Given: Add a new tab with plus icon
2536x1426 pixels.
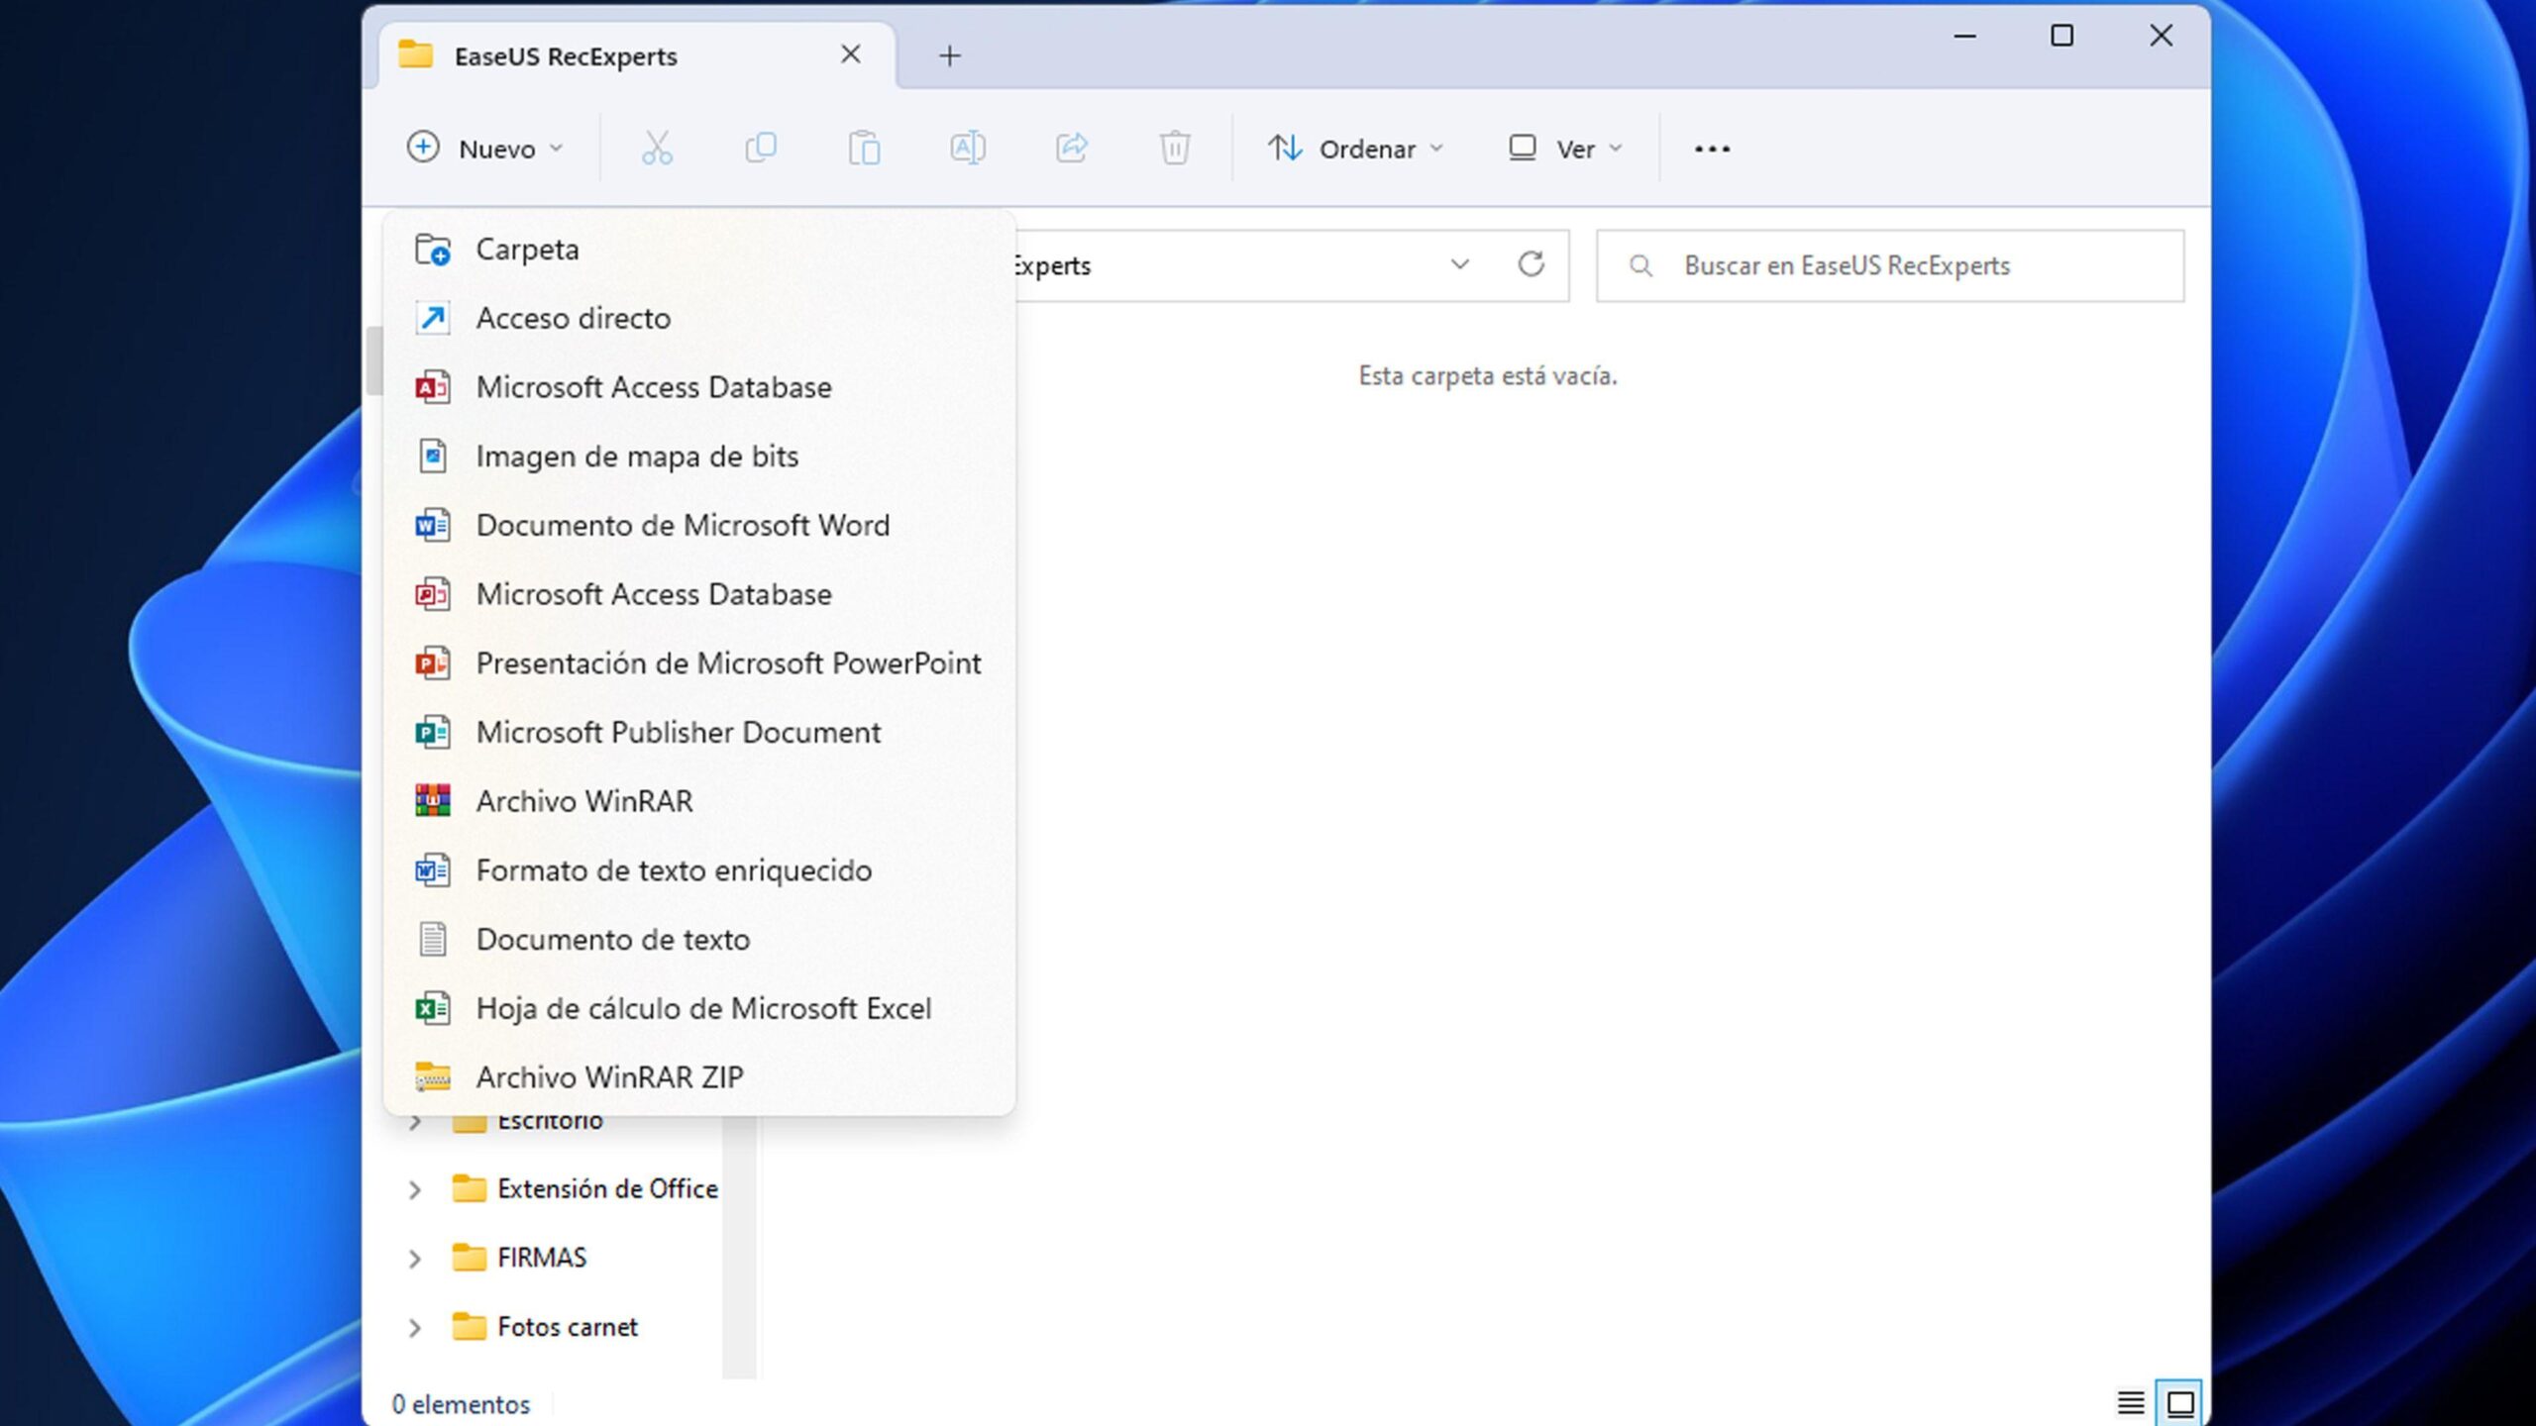Looking at the screenshot, I should click(x=949, y=55).
